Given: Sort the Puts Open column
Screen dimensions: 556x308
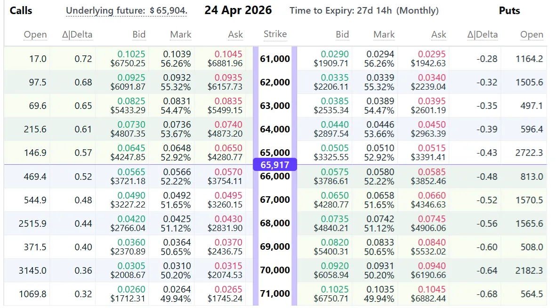Looking at the screenshot, I should (x=532, y=34).
